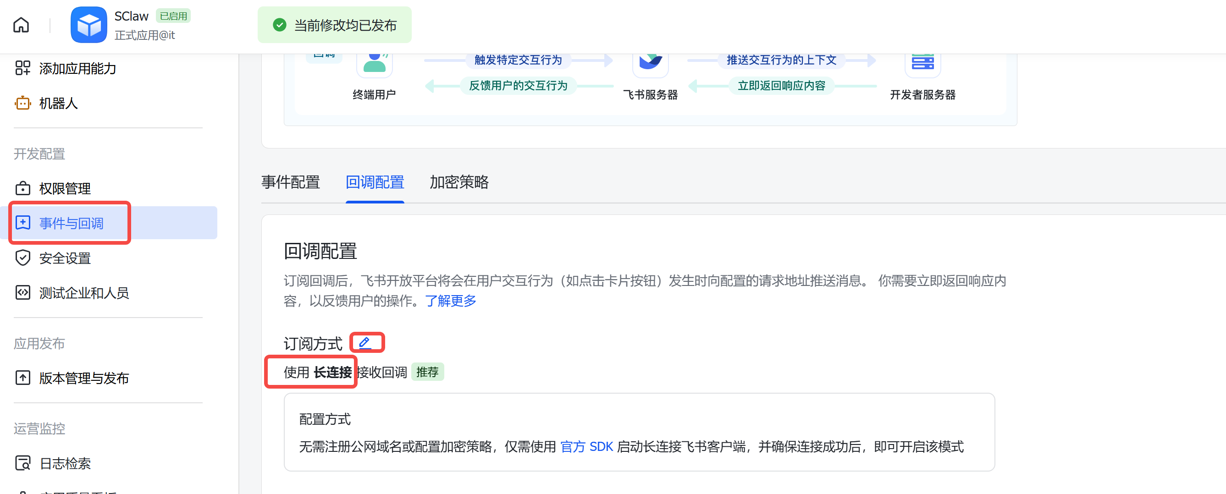Click the 权限管理 lock icon

(x=22, y=188)
